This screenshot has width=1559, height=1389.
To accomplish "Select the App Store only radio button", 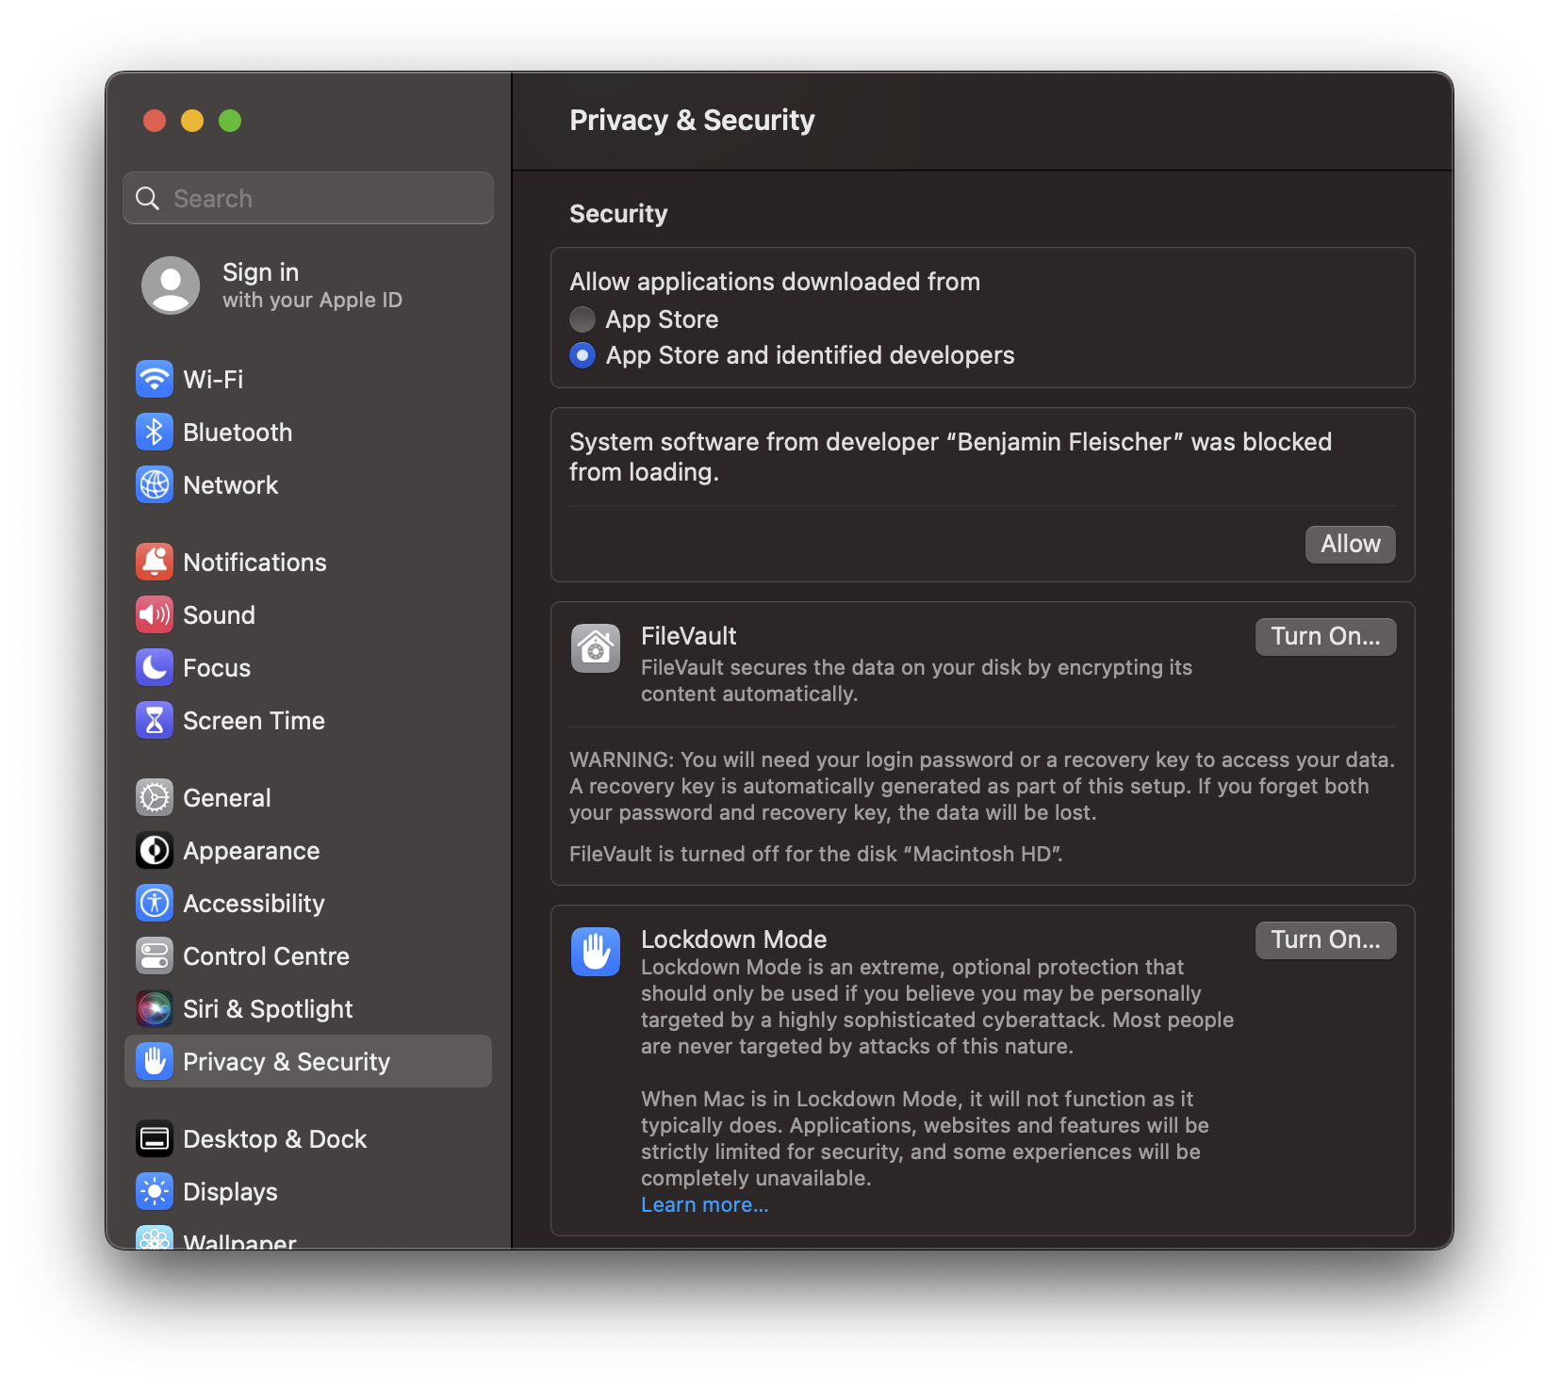I will (583, 319).
